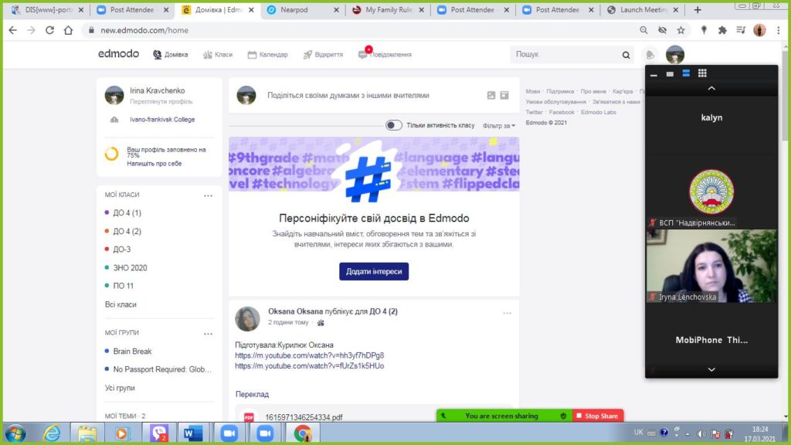Click the notifications bell icon
Image resolution: width=791 pixels, height=445 pixels.
coord(650,55)
